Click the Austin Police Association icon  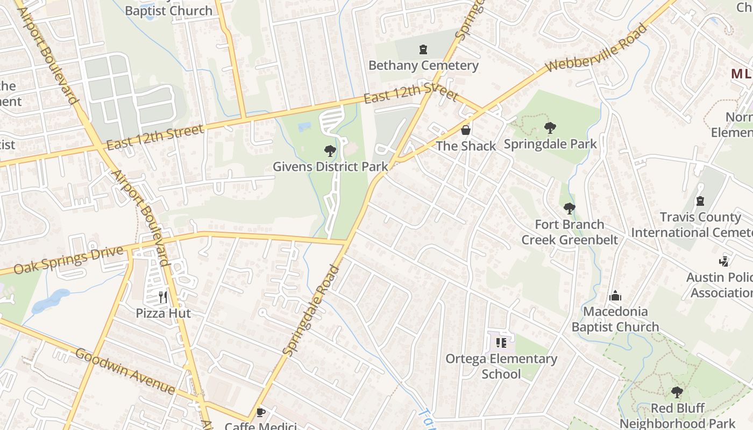(723, 262)
